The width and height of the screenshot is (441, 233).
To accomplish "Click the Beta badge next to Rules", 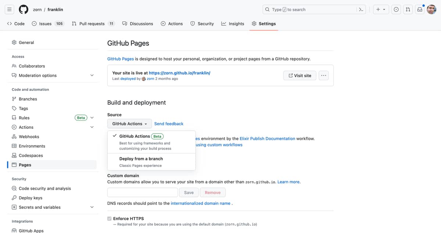I will [81, 118].
